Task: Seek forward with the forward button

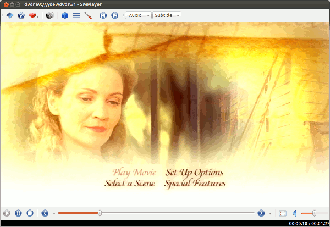Action: pos(261,213)
